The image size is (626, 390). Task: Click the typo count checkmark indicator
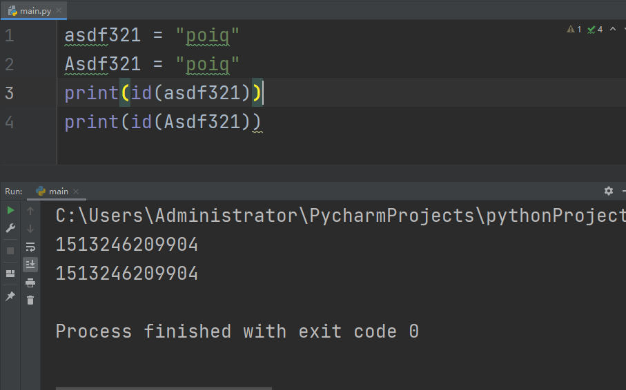tap(595, 29)
